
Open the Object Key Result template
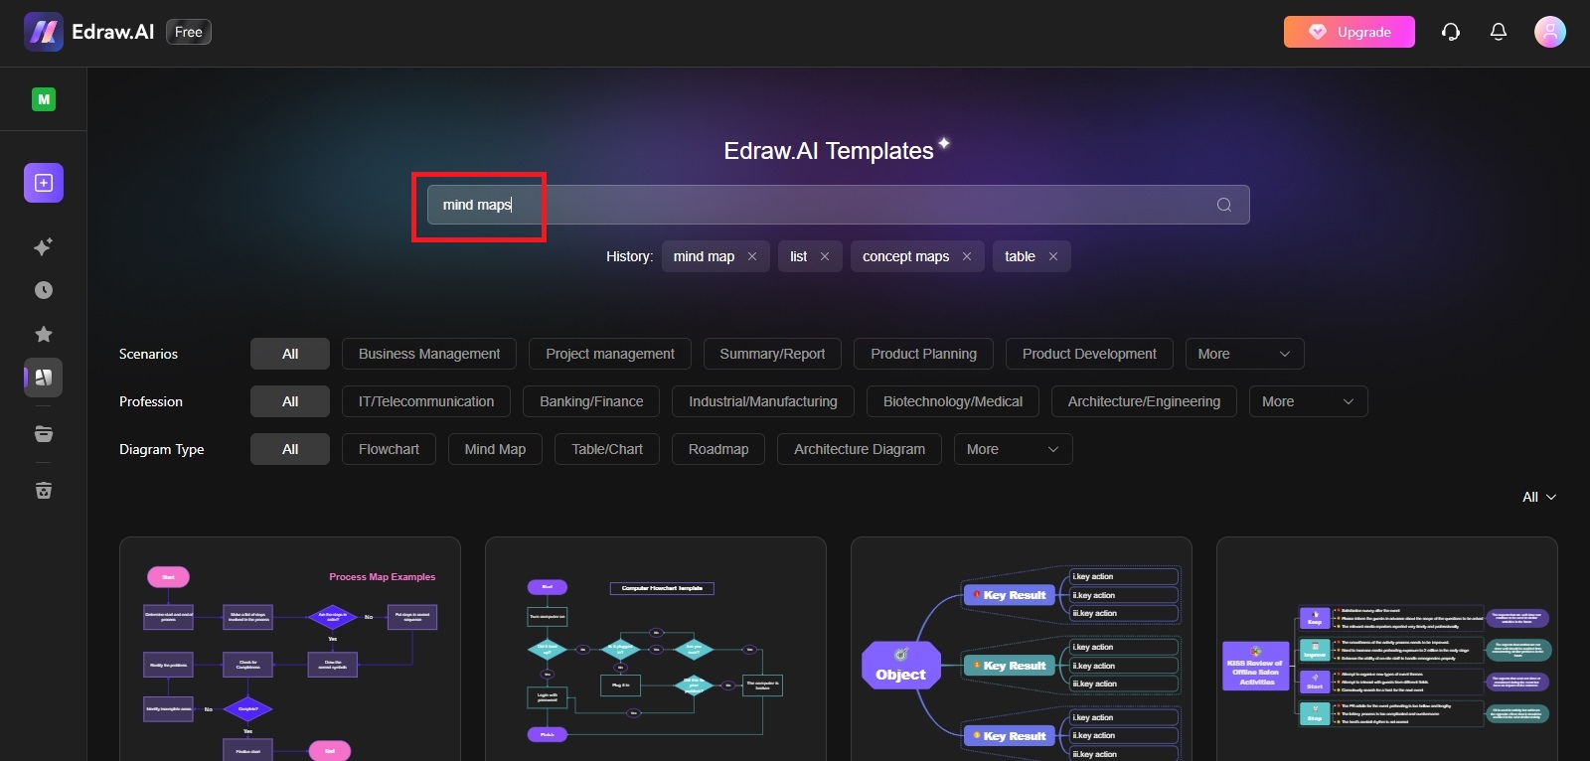click(x=1022, y=649)
